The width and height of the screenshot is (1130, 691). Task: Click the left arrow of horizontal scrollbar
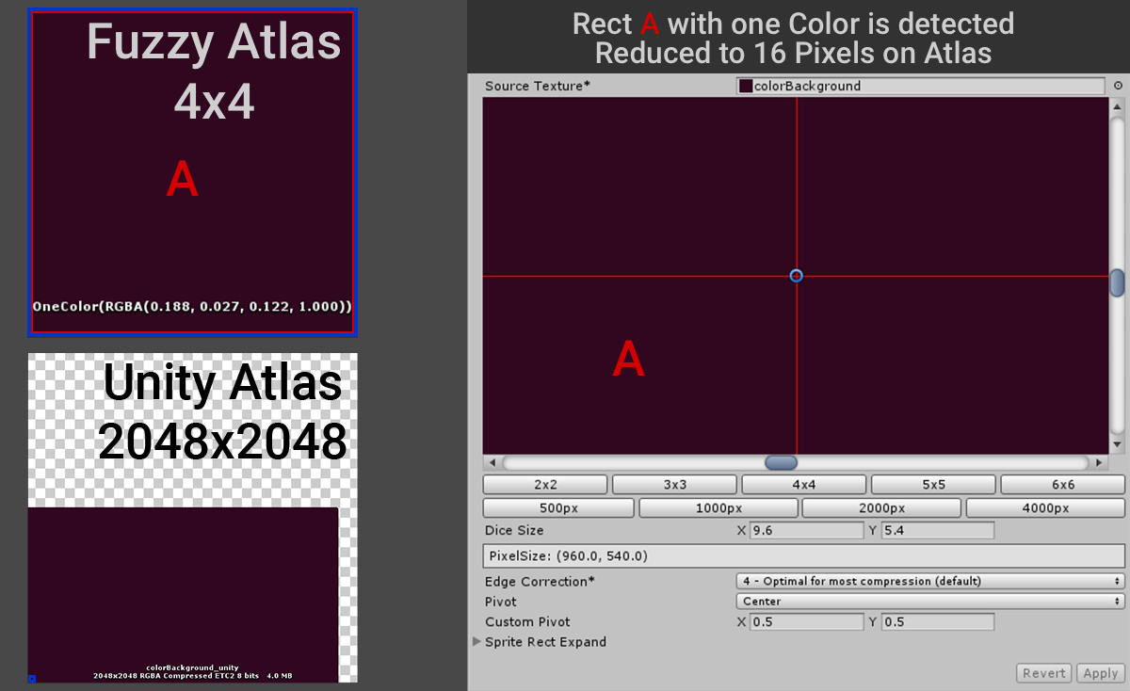tap(491, 463)
